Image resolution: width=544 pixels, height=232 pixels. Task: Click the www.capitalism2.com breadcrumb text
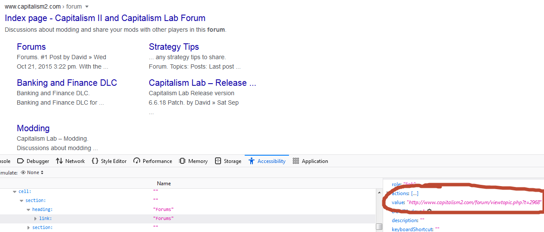pos(33,7)
